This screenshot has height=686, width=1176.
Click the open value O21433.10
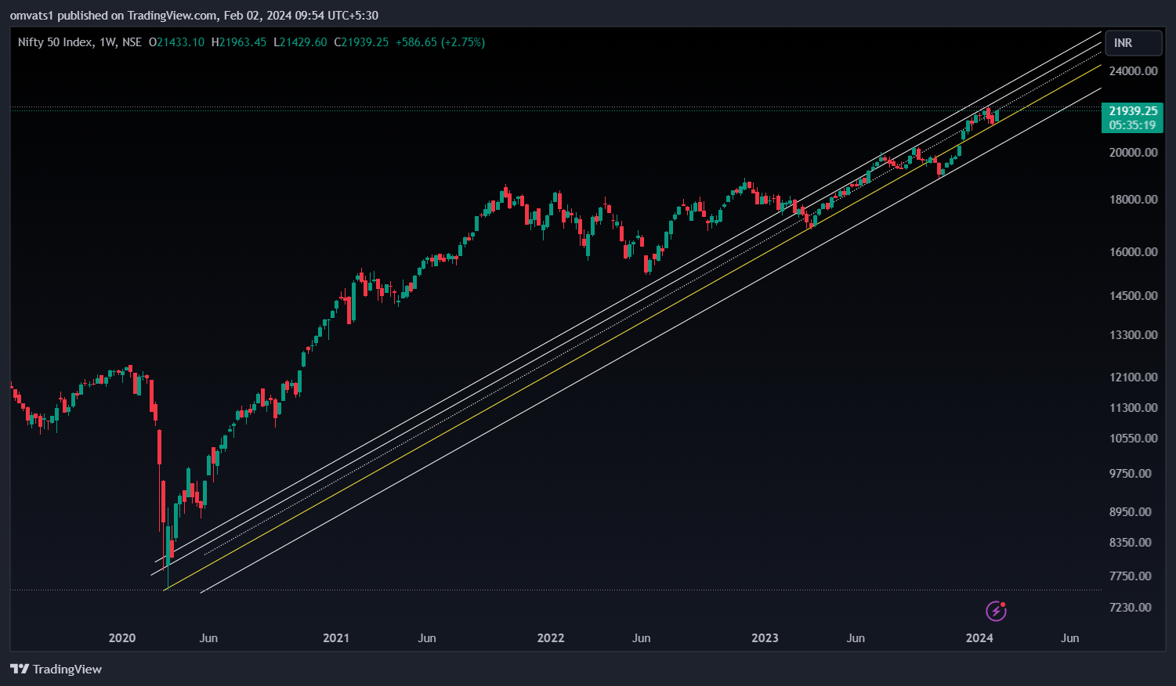176,42
